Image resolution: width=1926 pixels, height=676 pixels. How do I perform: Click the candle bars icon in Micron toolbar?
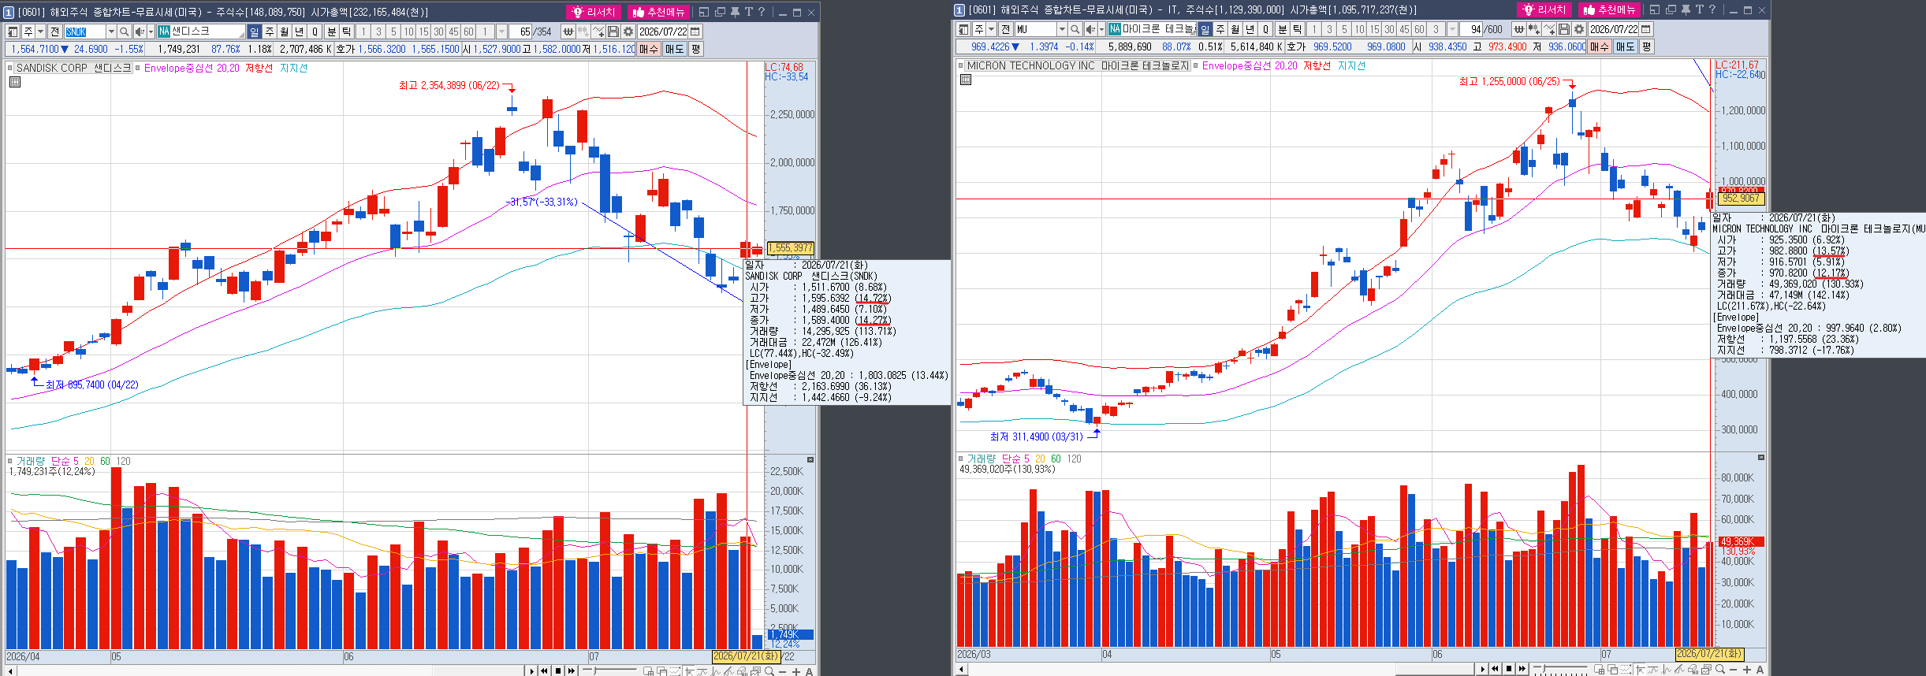coord(1533,29)
